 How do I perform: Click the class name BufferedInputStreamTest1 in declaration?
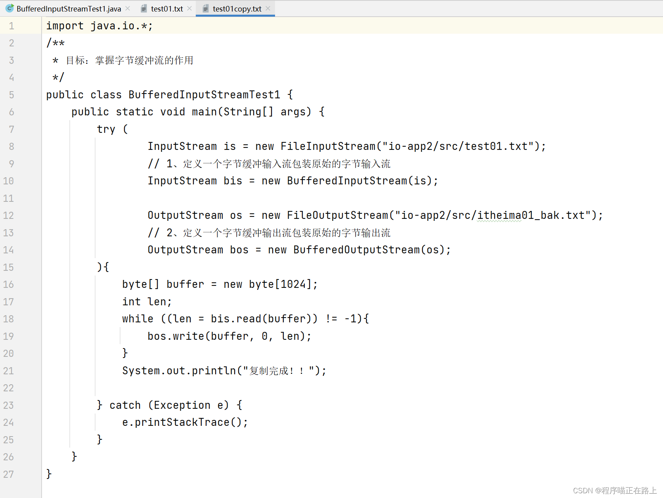pos(204,95)
